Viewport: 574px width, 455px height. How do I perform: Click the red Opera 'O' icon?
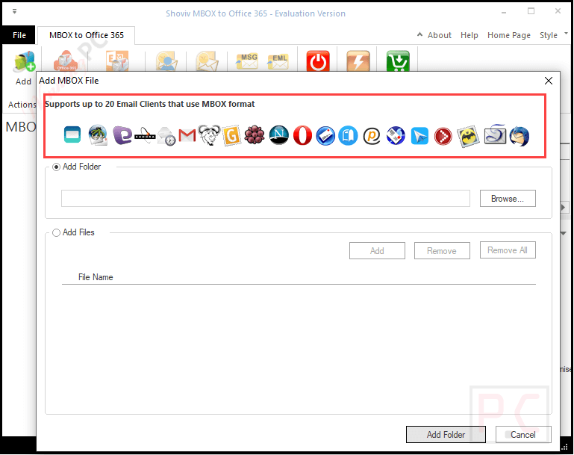tap(302, 135)
